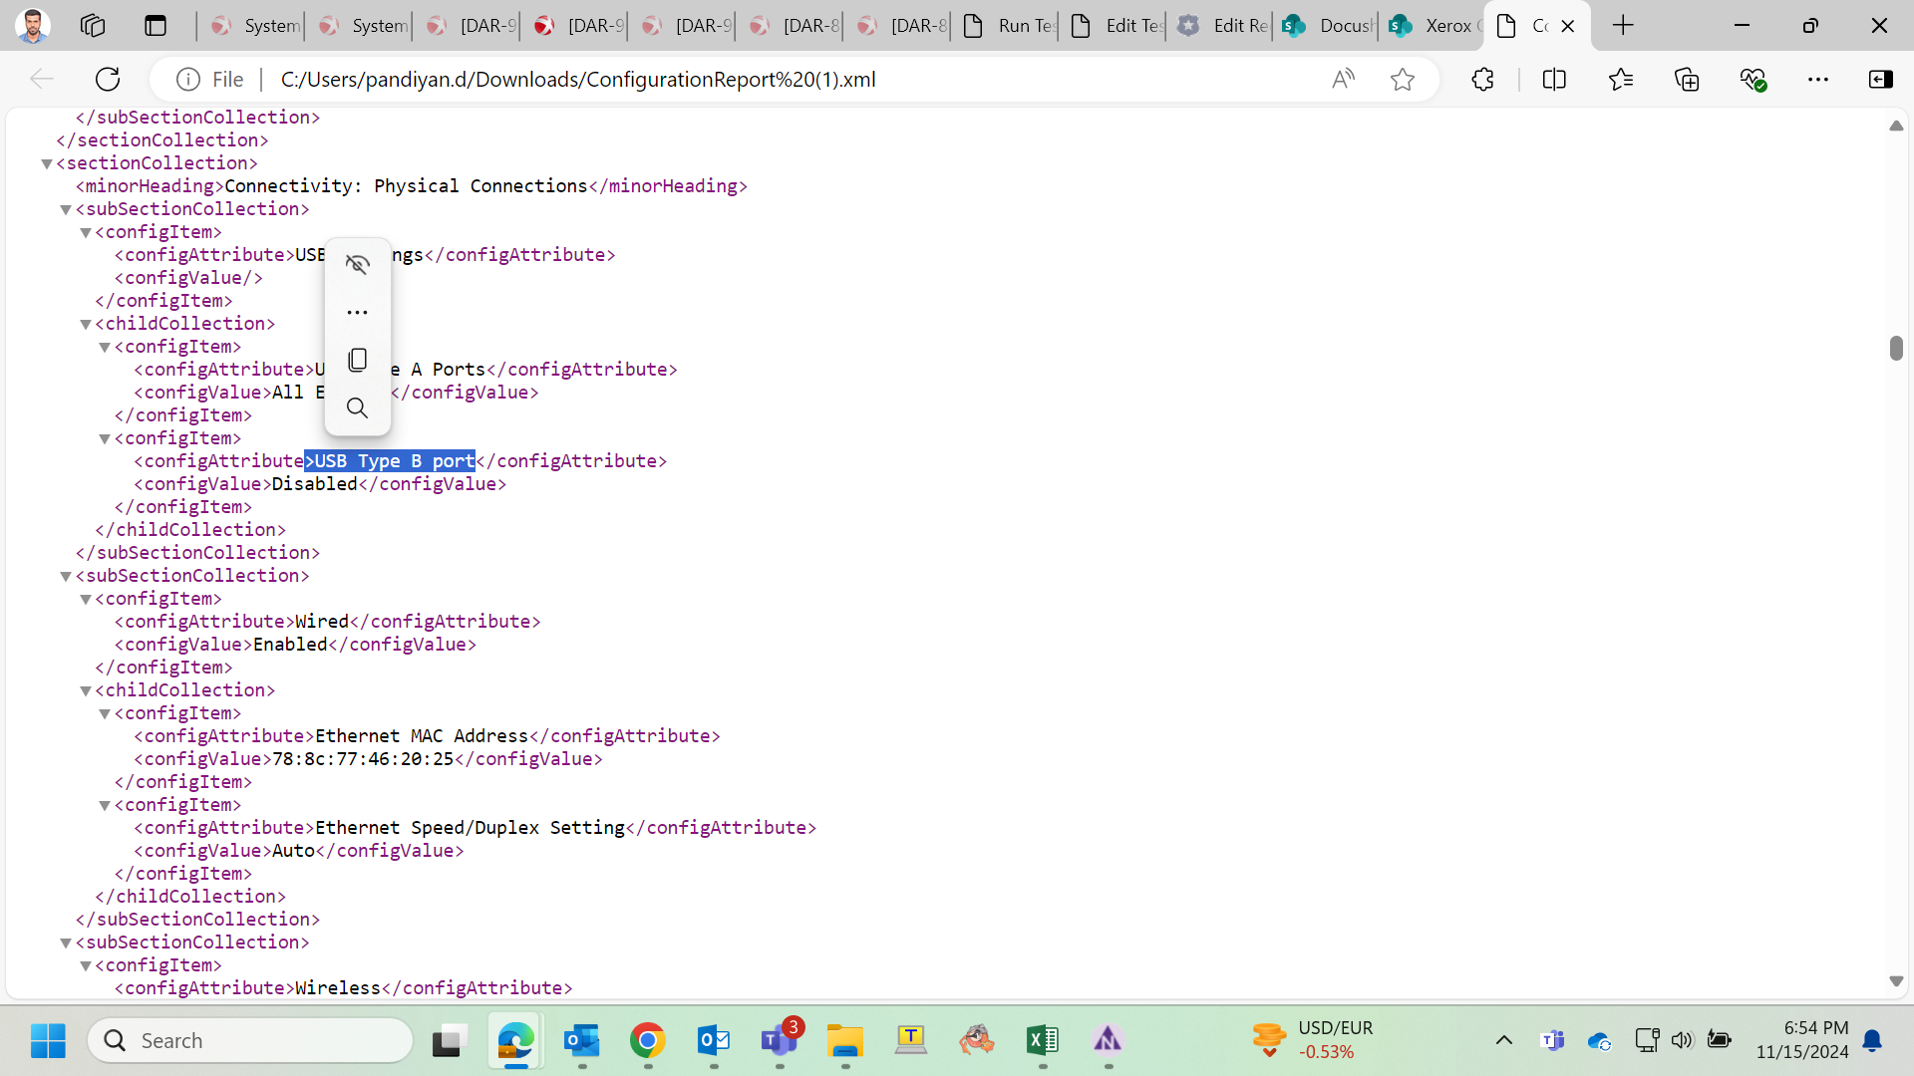This screenshot has height=1076, width=1914.
Task: Toggle Split screen view
Action: coord(1554,80)
